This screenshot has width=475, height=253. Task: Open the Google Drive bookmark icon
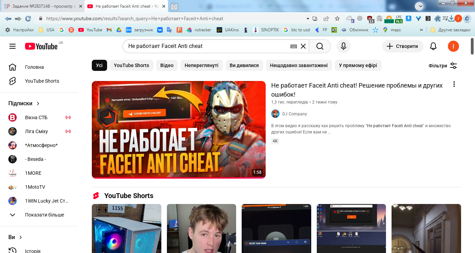(119, 30)
